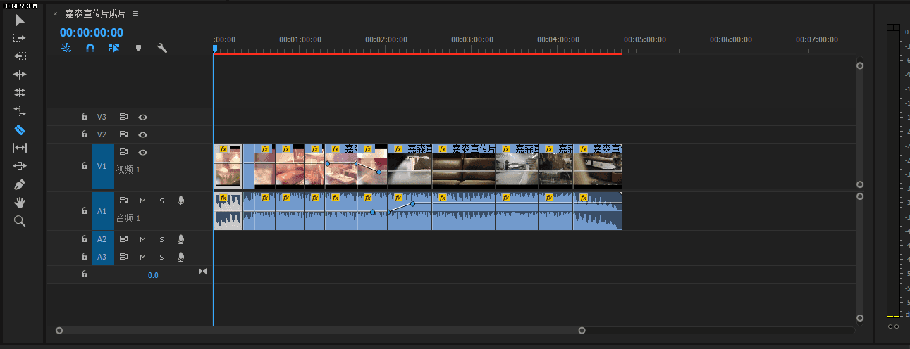Viewport: 910px width, 349px height.
Task: Solo the A3 audio track
Action: pyautogui.click(x=161, y=258)
